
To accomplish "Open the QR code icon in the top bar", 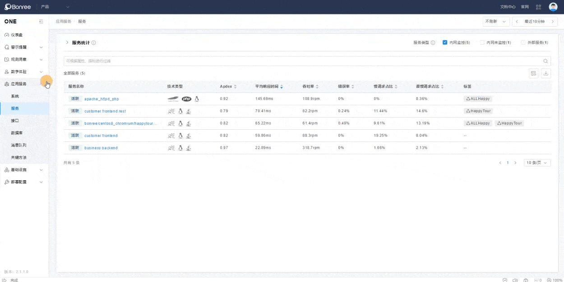I will (538, 7).
